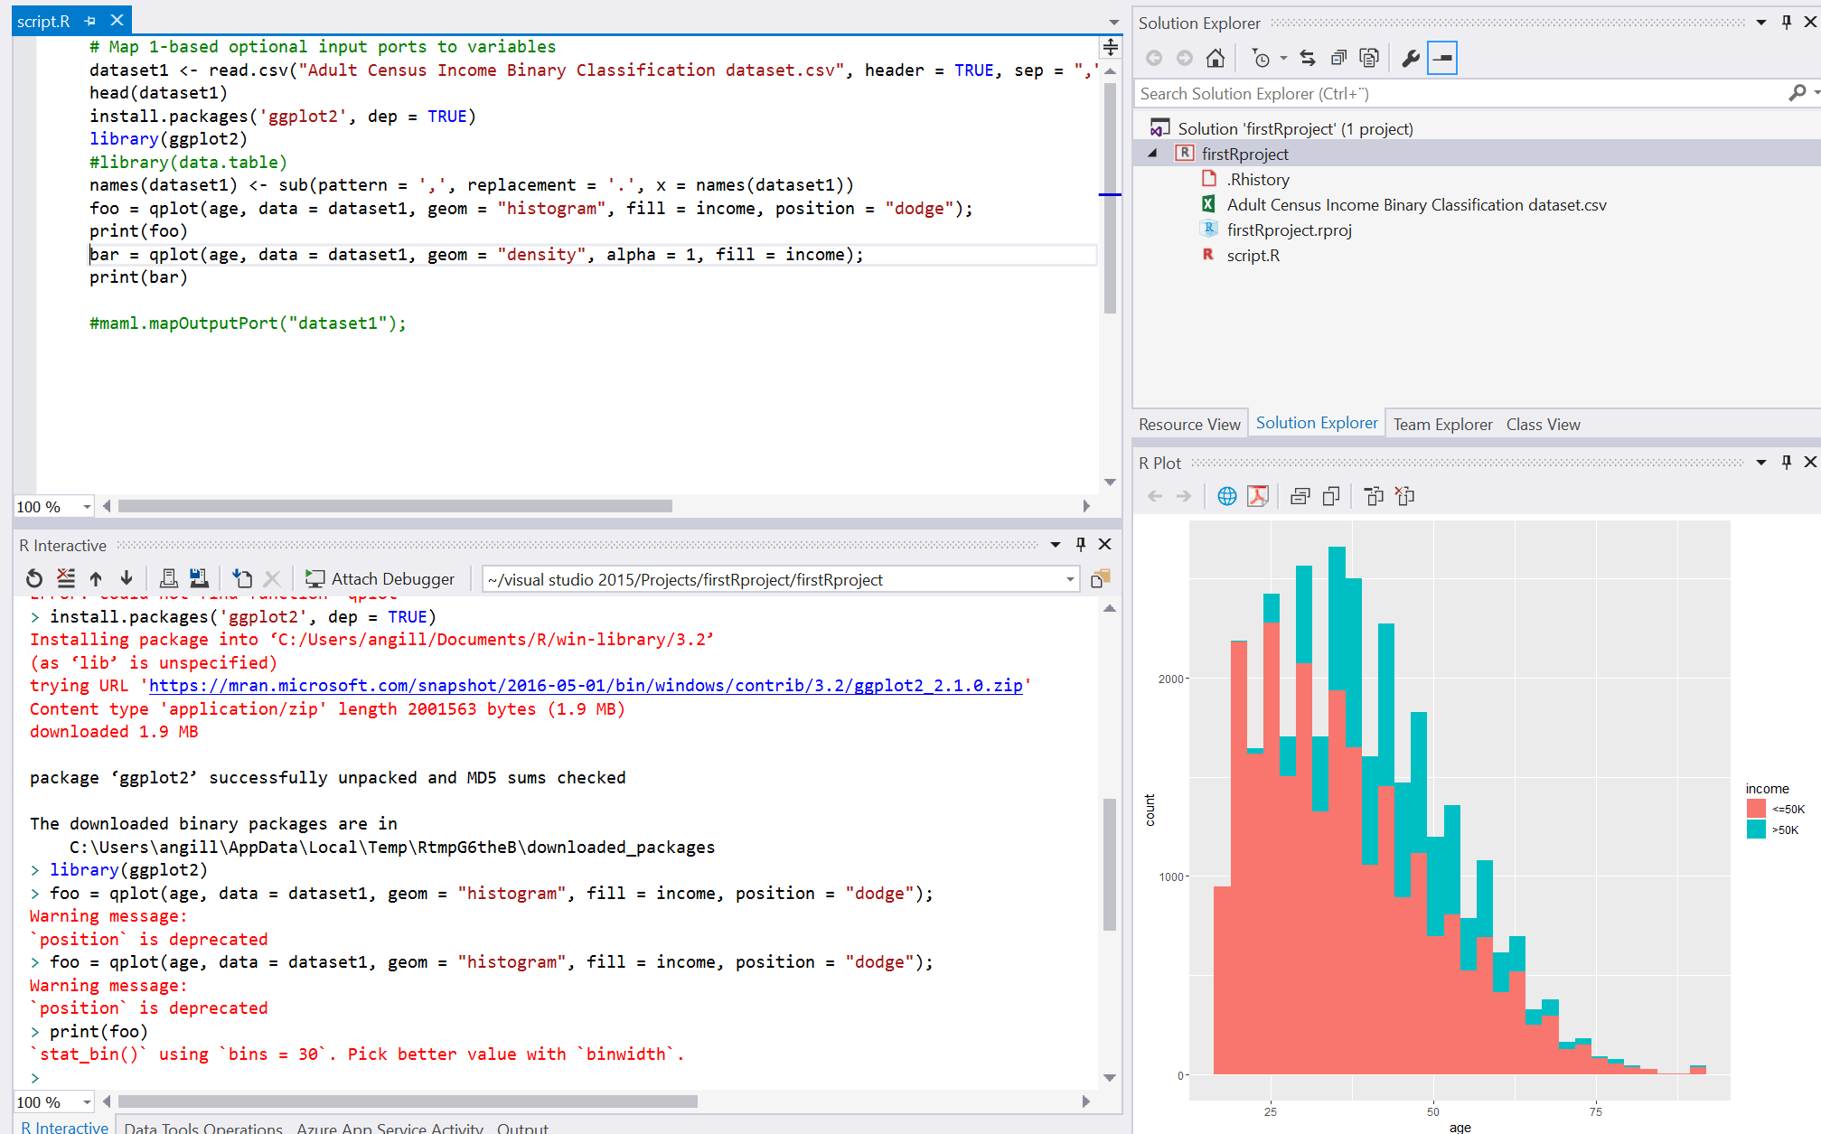Toggle the Preview Selected Items button

tap(1442, 59)
